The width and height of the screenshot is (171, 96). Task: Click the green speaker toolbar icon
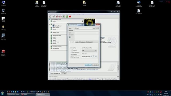tap(67, 17)
